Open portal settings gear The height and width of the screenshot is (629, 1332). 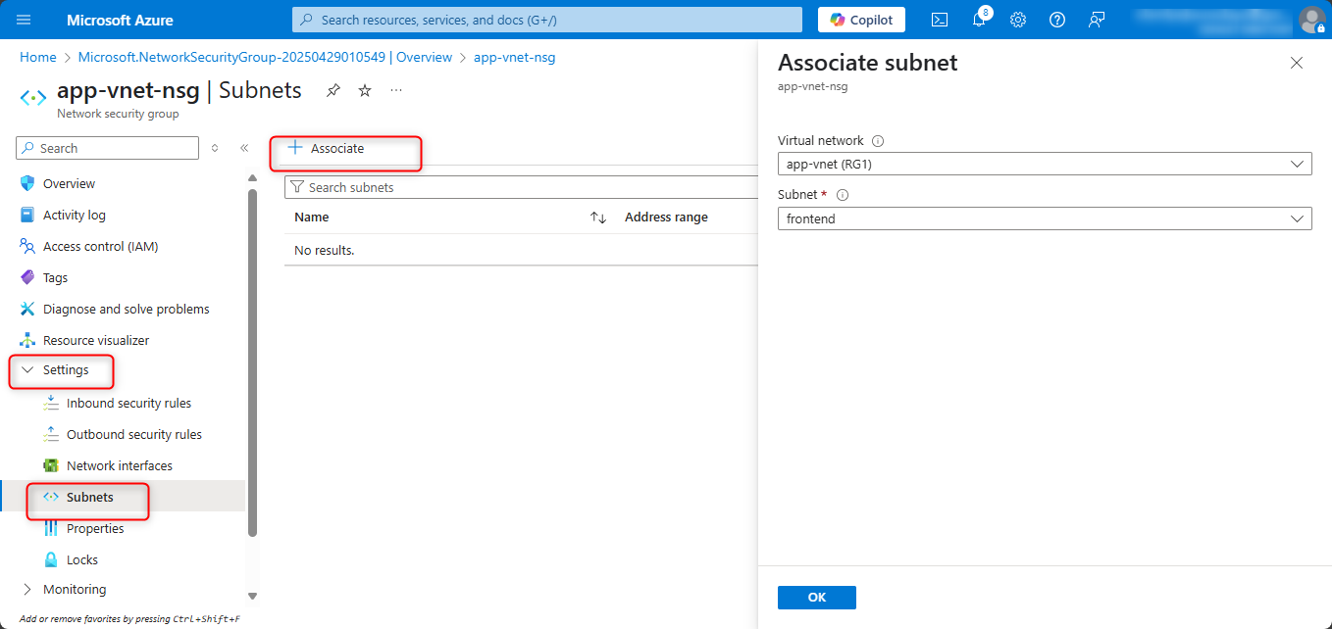[x=1018, y=20]
